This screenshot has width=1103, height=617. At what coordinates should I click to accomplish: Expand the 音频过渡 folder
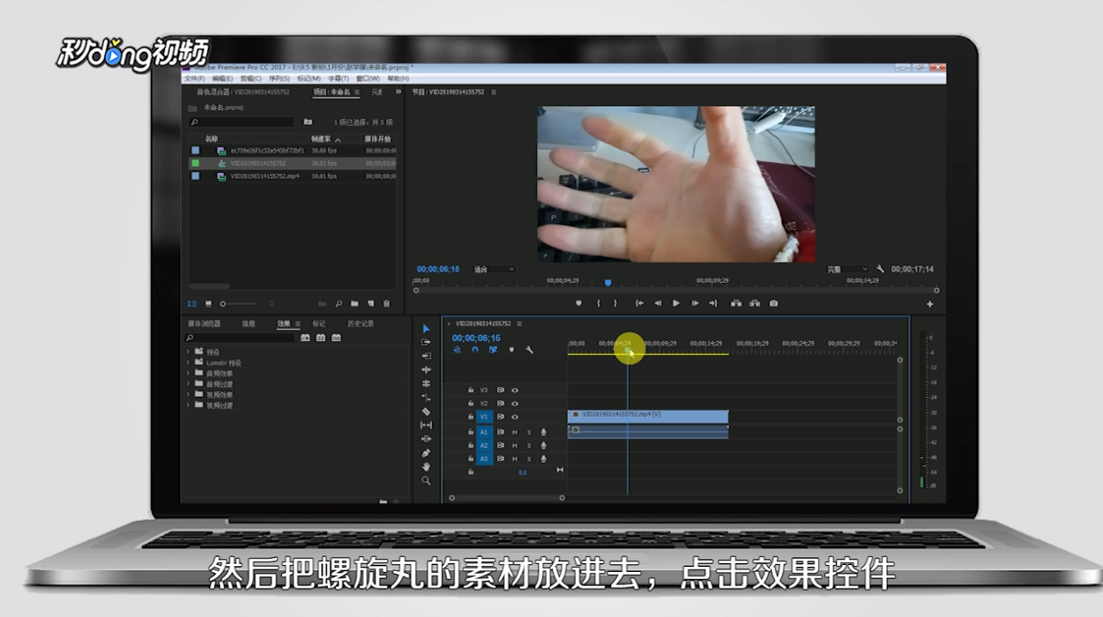(189, 383)
